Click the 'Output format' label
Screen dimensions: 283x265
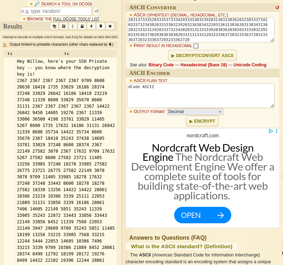[x=149, y=112]
